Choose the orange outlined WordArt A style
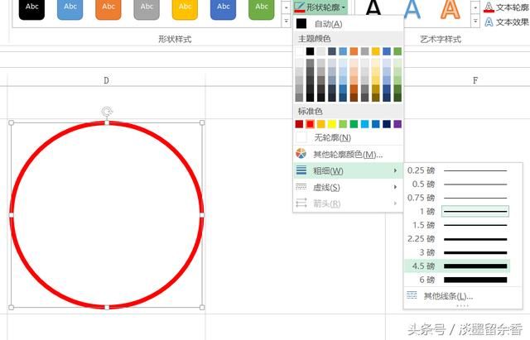The width and height of the screenshot is (530, 340). pyautogui.click(x=450, y=8)
